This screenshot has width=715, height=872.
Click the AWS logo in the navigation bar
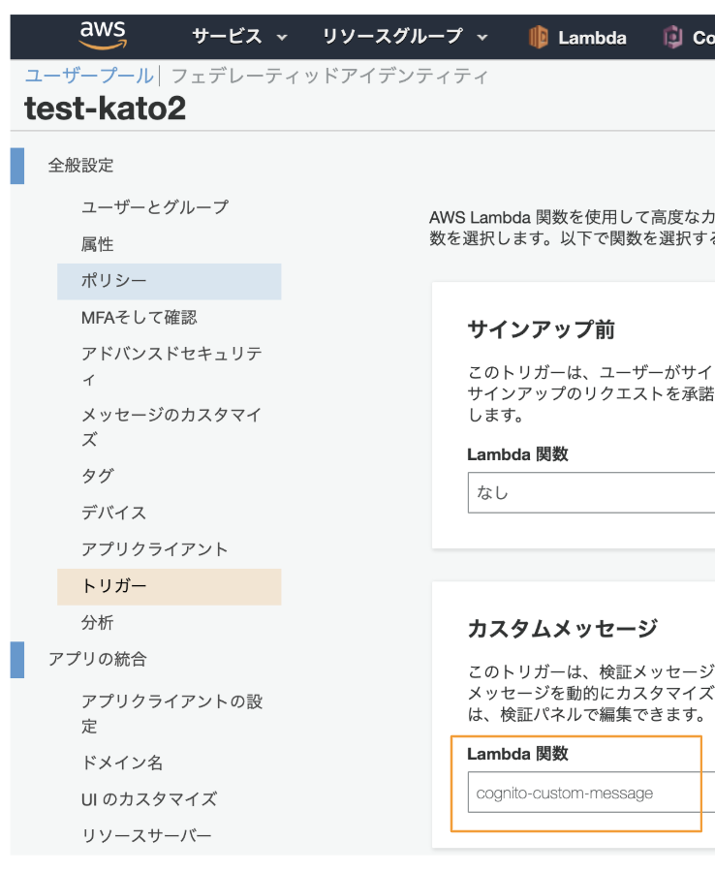(x=101, y=33)
